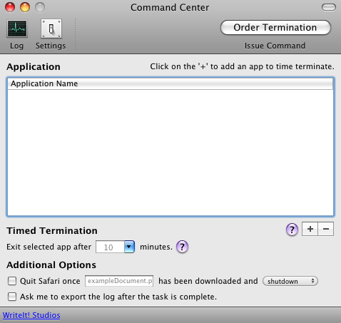Click the Log label in toolbar
Screen dimensions: 341x323
(16, 46)
